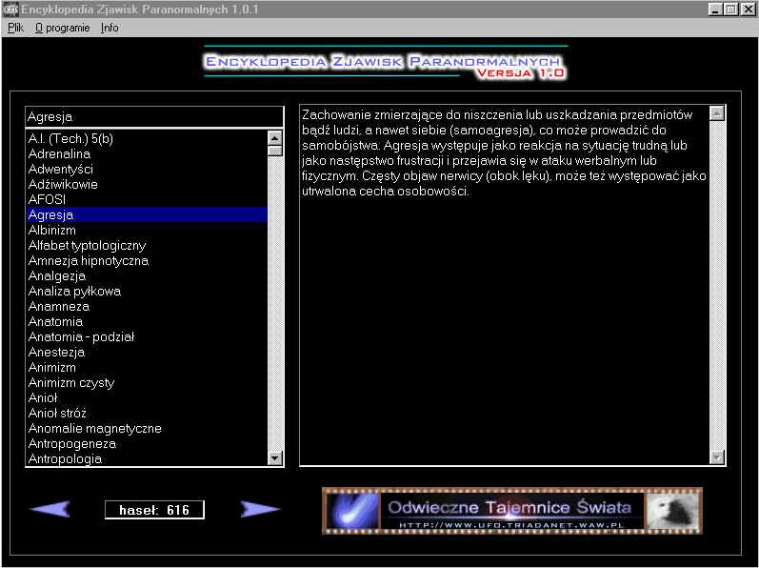759x568 pixels.
Task: Choose Amnezja hipnotyczna from the list
Action: [89, 261]
